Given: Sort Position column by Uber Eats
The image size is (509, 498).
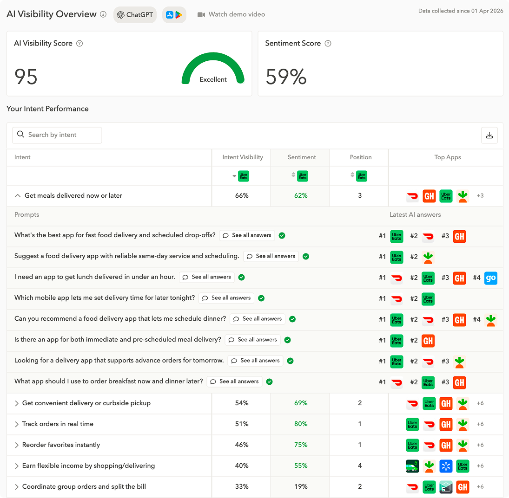Looking at the screenshot, I should pos(352,175).
